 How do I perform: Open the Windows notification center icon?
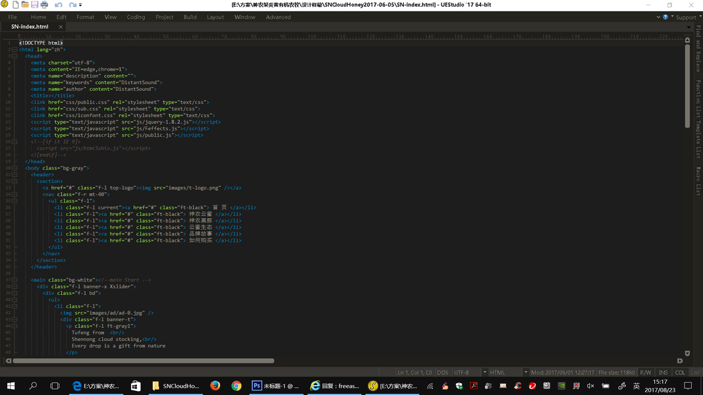pos(688,386)
